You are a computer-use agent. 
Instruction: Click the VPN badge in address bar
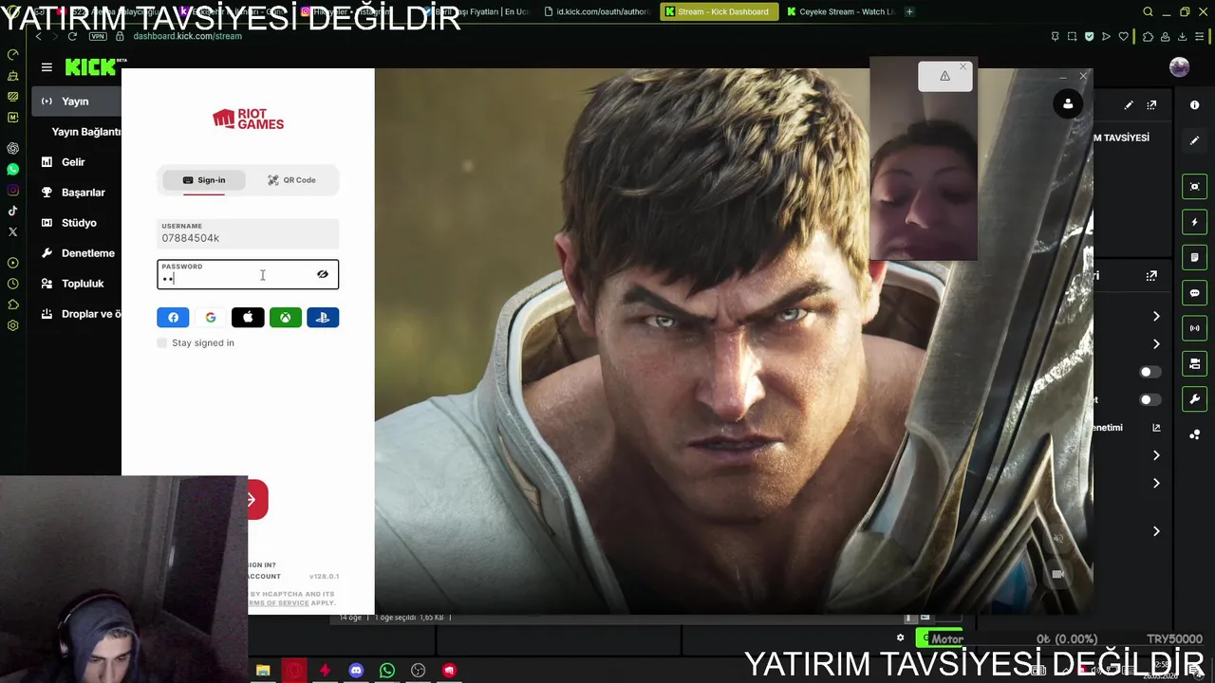pyautogui.click(x=98, y=36)
